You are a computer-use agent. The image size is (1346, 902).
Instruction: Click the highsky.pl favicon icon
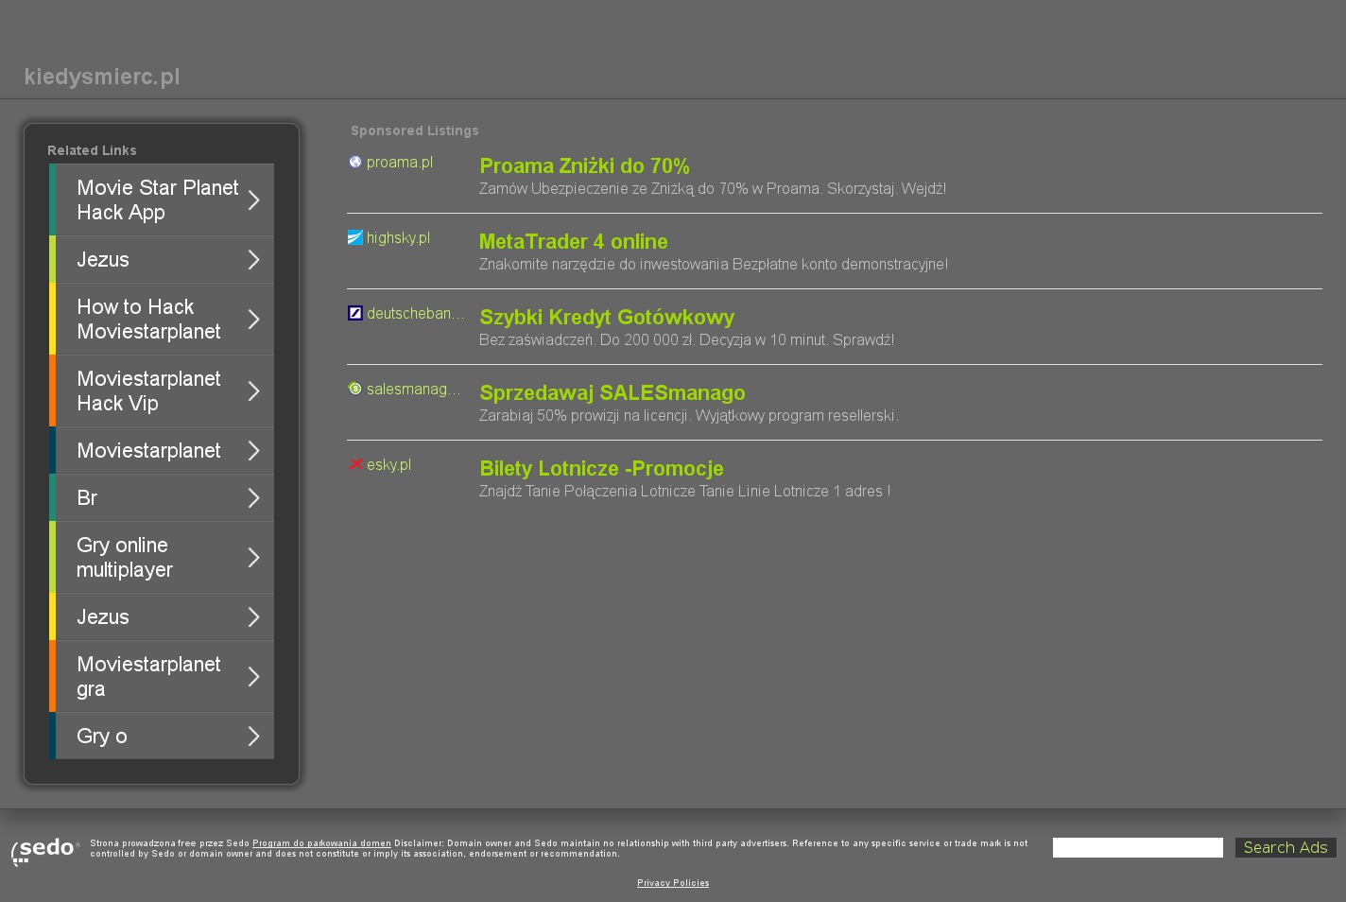coord(355,237)
